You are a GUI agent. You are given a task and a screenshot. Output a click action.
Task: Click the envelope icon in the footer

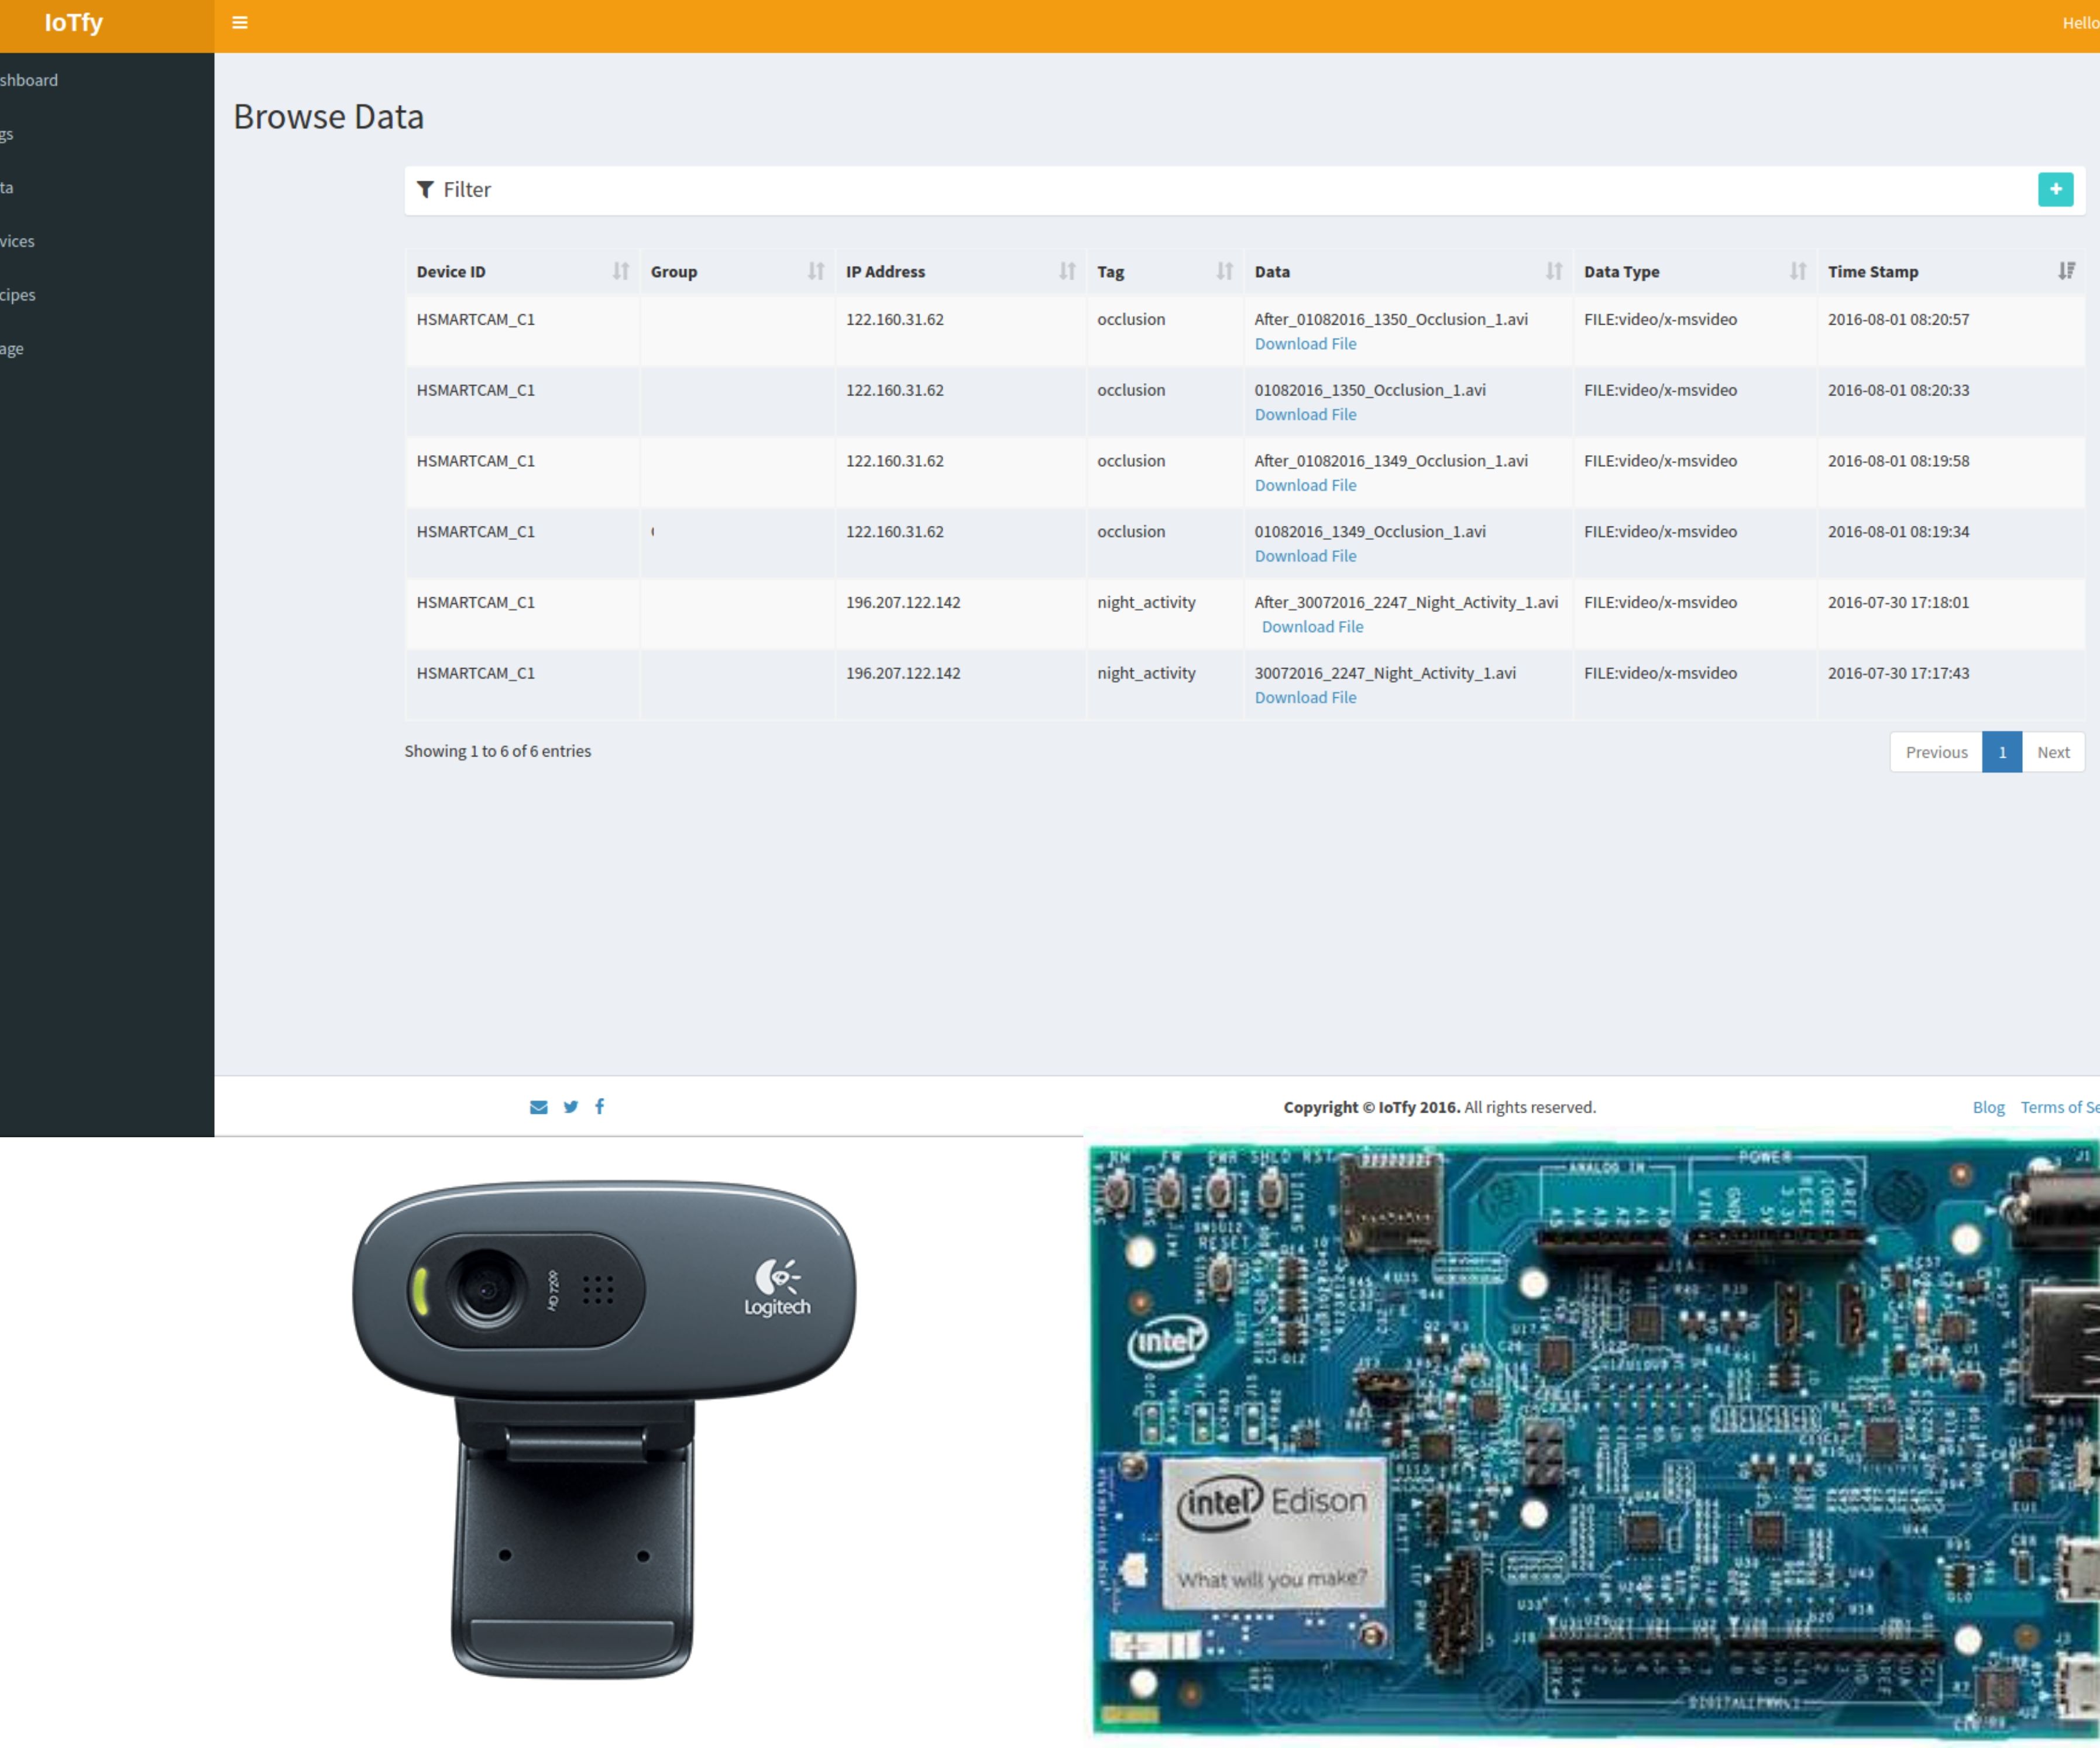click(x=538, y=1107)
